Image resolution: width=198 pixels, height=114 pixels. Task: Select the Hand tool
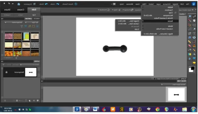pos(194,20)
